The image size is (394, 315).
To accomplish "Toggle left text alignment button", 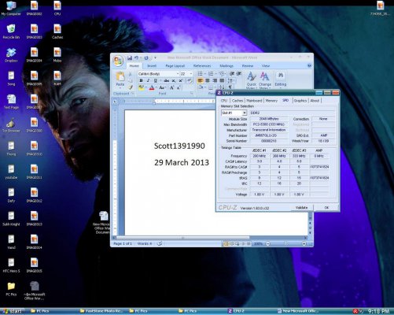I will [x=201, y=80].
